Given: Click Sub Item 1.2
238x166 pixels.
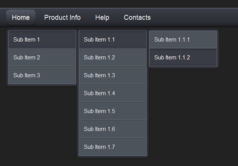Looking at the screenshot, I should 113,57.
